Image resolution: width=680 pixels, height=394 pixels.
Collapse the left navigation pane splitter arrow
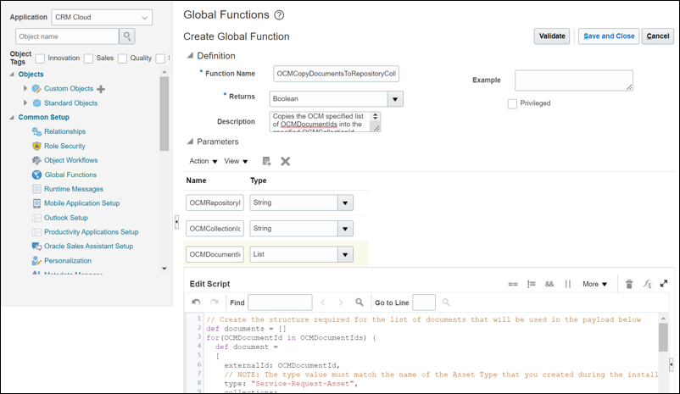[x=176, y=221]
